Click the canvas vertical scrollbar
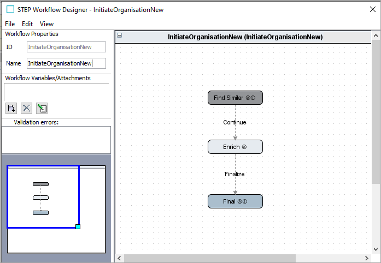381x263 pixels. click(375, 109)
